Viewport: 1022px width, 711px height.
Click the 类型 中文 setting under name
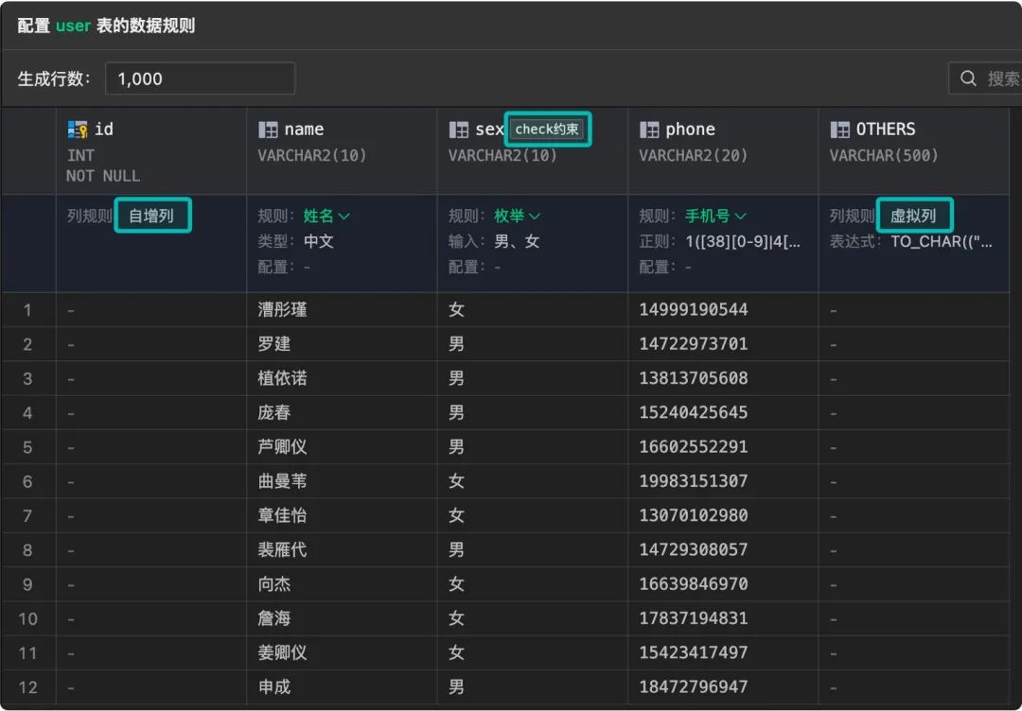(x=296, y=241)
